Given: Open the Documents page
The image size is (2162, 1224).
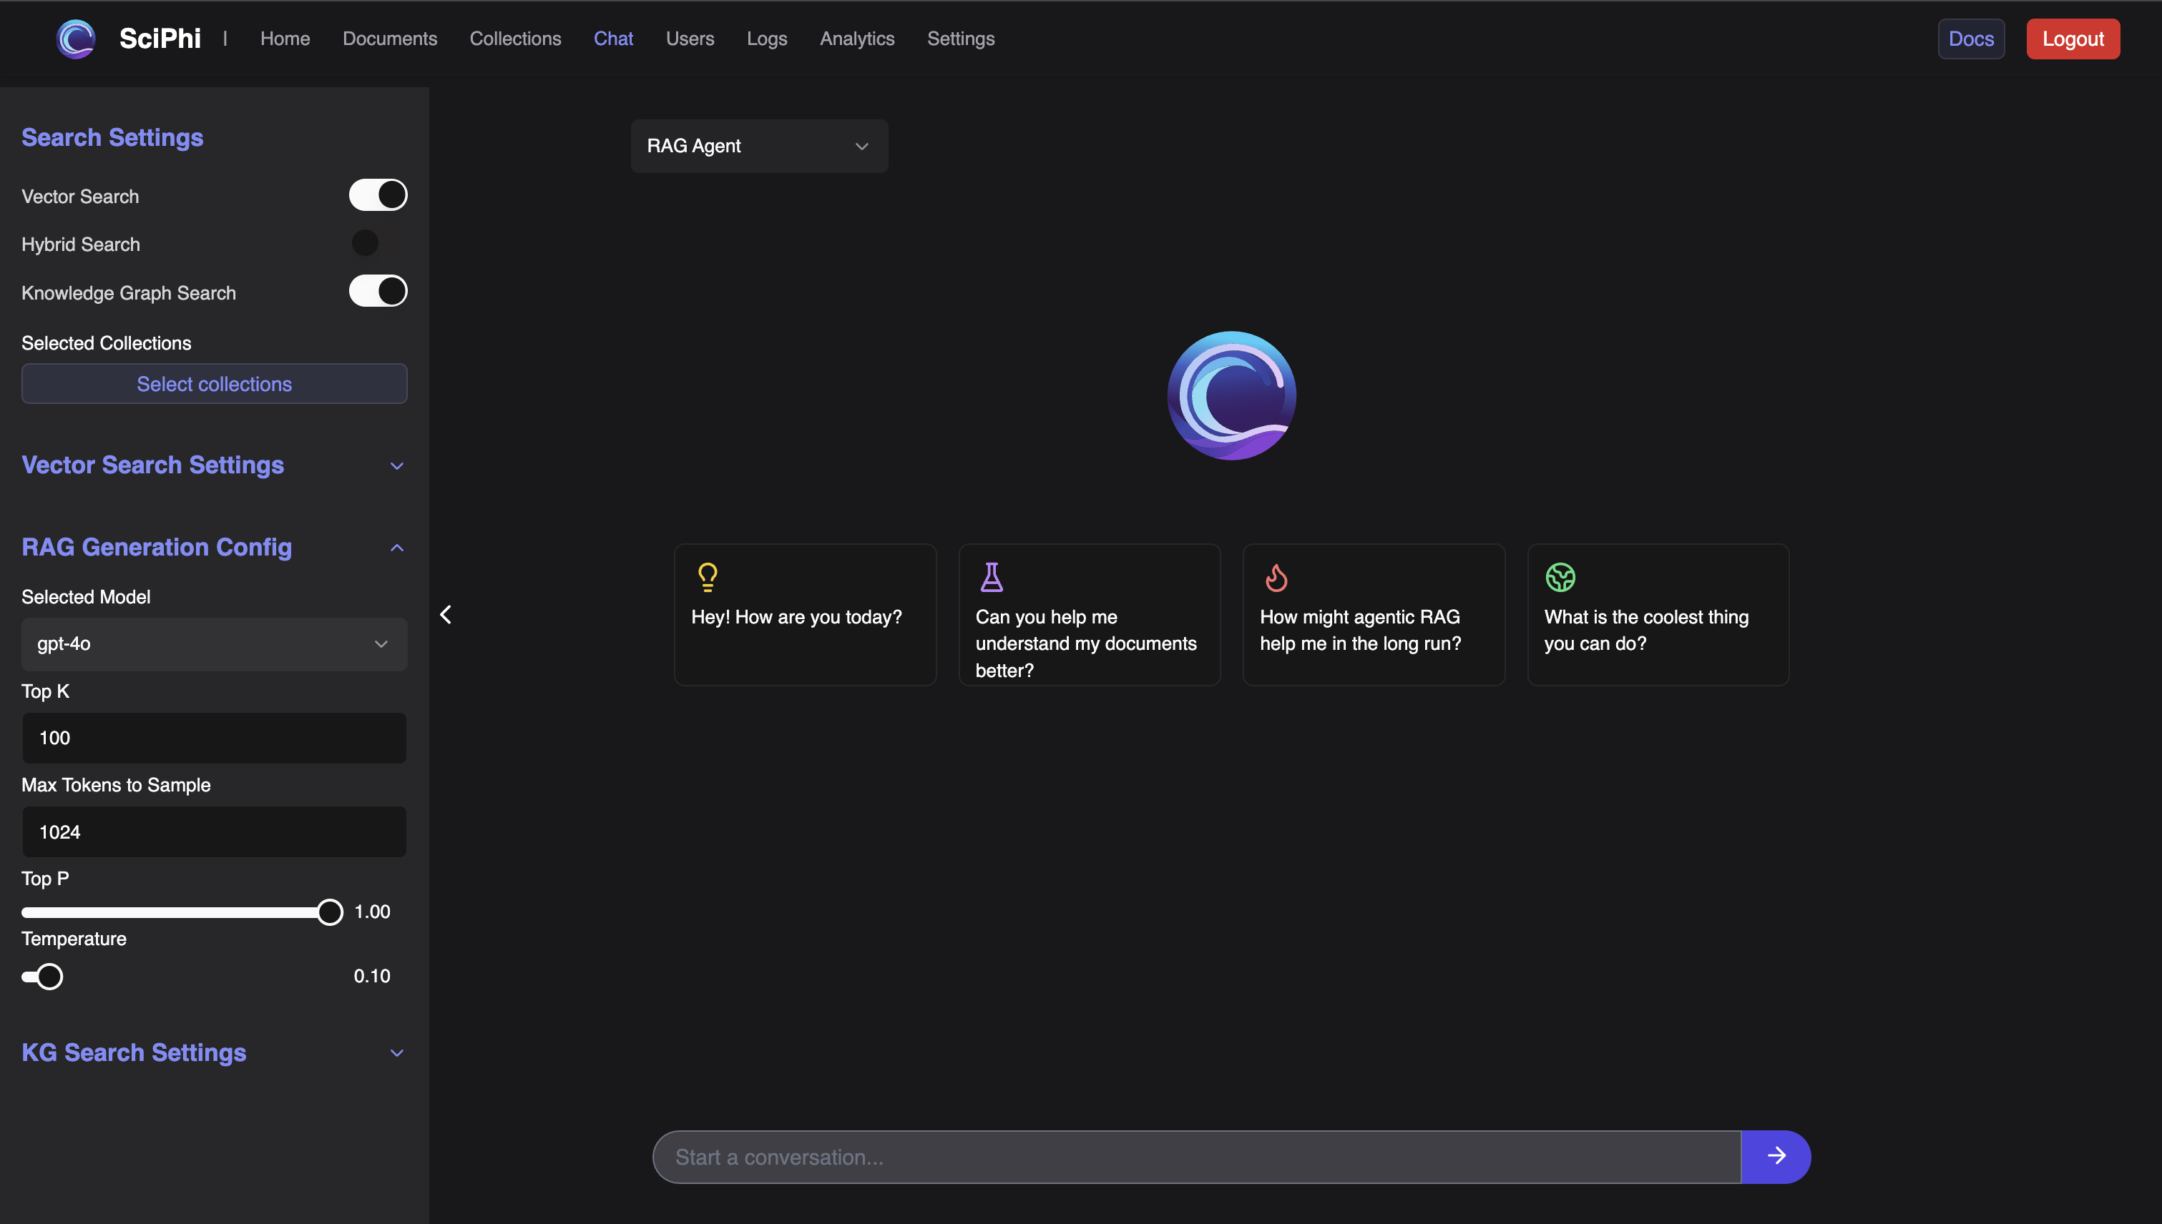Looking at the screenshot, I should click(389, 39).
